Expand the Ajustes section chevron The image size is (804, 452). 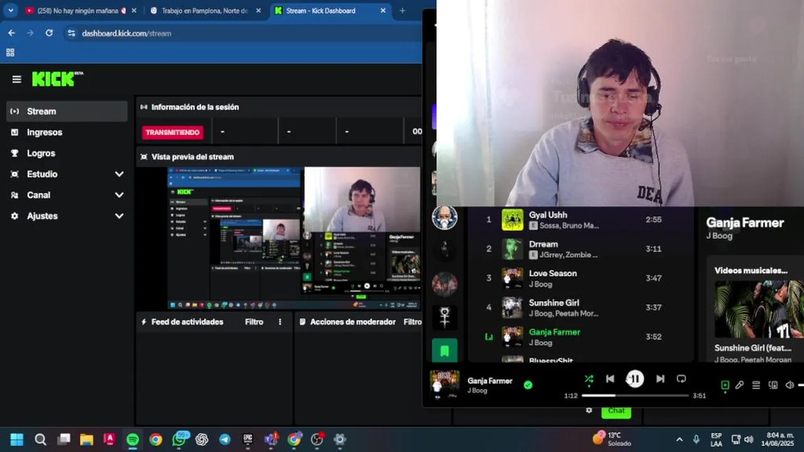[119, 216]
